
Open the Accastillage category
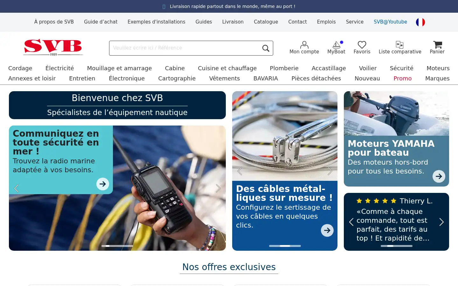pos(329,68)
